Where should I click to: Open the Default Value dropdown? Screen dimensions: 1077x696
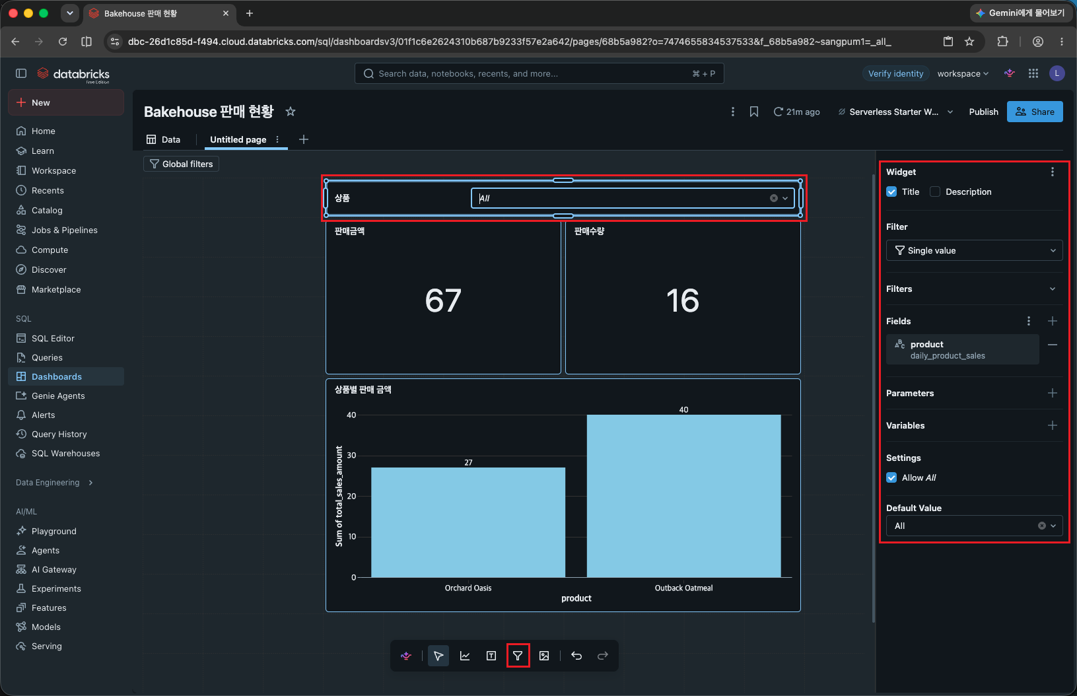pos(974,526)
